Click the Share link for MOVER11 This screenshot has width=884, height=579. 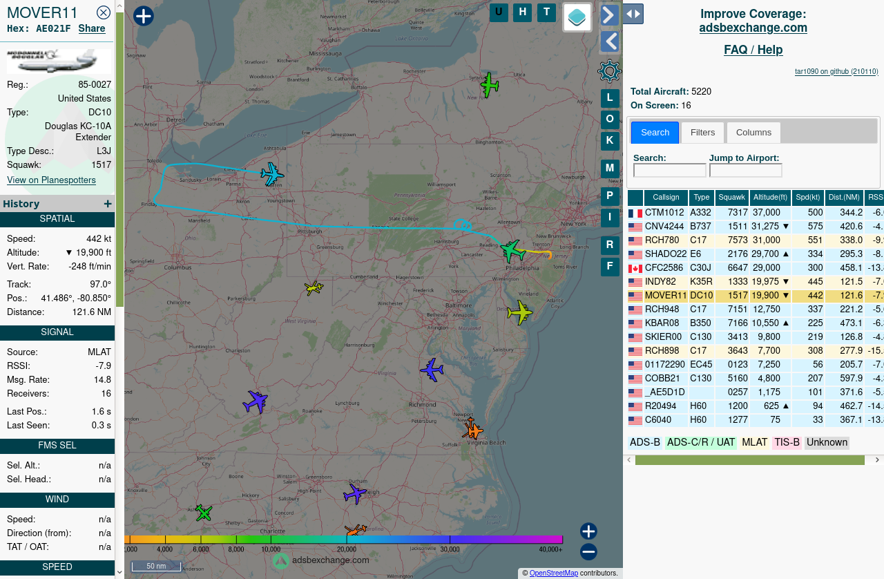click(92, 28)
